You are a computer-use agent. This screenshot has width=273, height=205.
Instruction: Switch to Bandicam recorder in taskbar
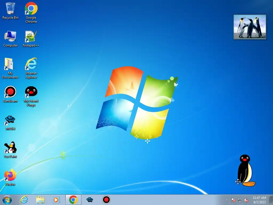point(106,200)
